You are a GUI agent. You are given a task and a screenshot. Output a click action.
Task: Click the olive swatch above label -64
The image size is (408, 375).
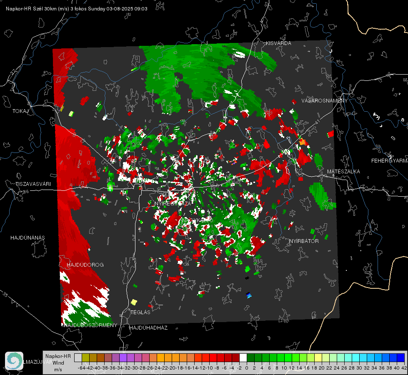(85, 357)
